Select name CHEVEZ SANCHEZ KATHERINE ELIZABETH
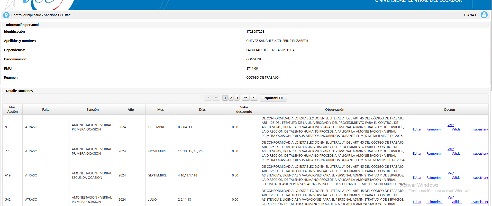492x206 pixels. tap(277, 41)
